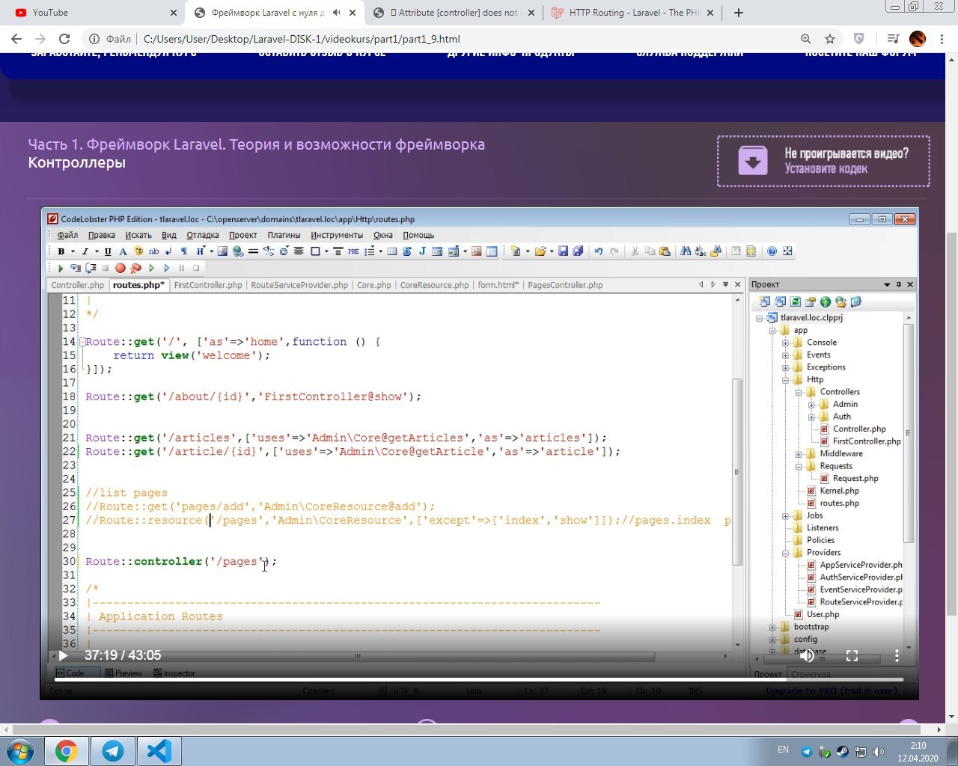Open a new browser tab
This screenshot has height=766, width=958.
coord(739,13)
